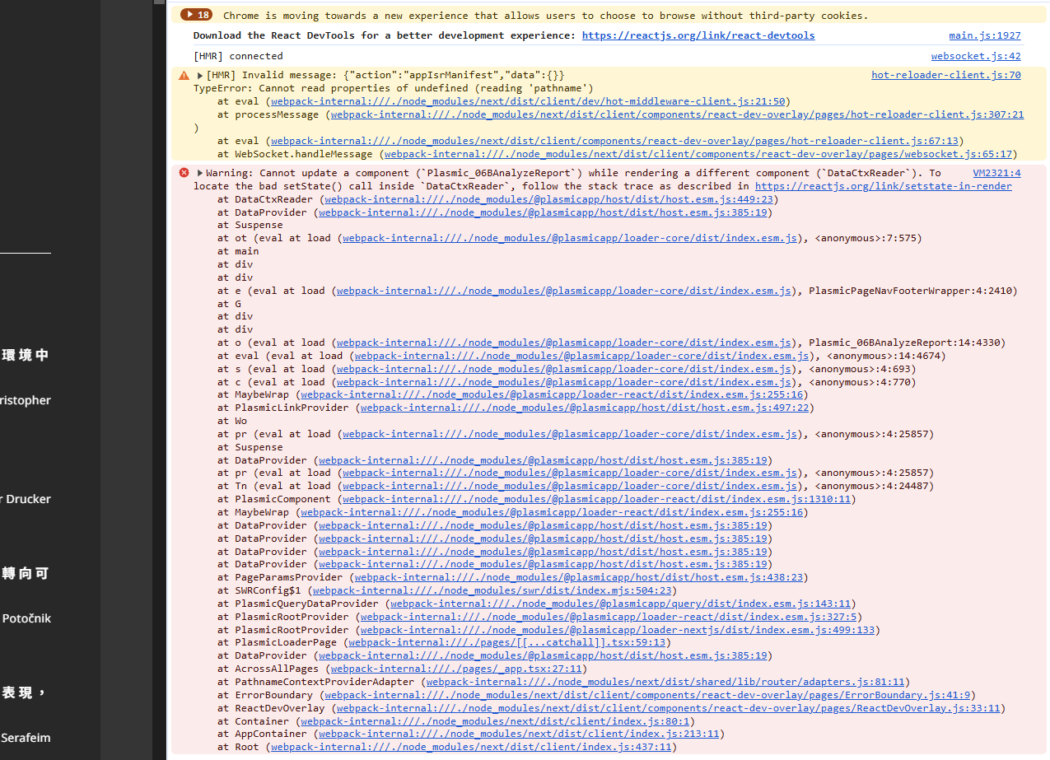
Task: Open source link VM2321:4
Action: (x=996, y=173)
